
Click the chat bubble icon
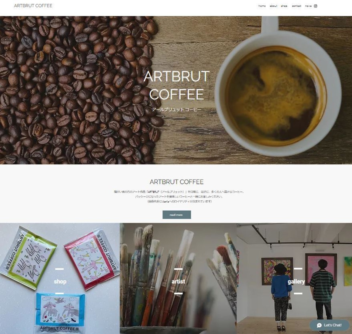coord(319,325)
